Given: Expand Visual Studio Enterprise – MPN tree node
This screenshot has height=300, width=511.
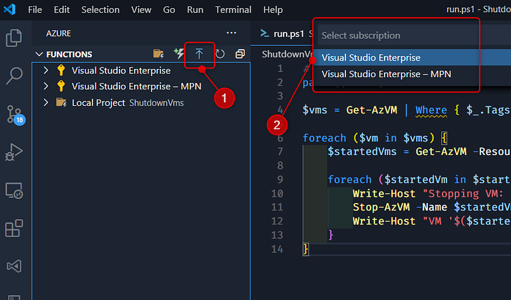Looking at the screenshot, I should (x=46, y=86).
